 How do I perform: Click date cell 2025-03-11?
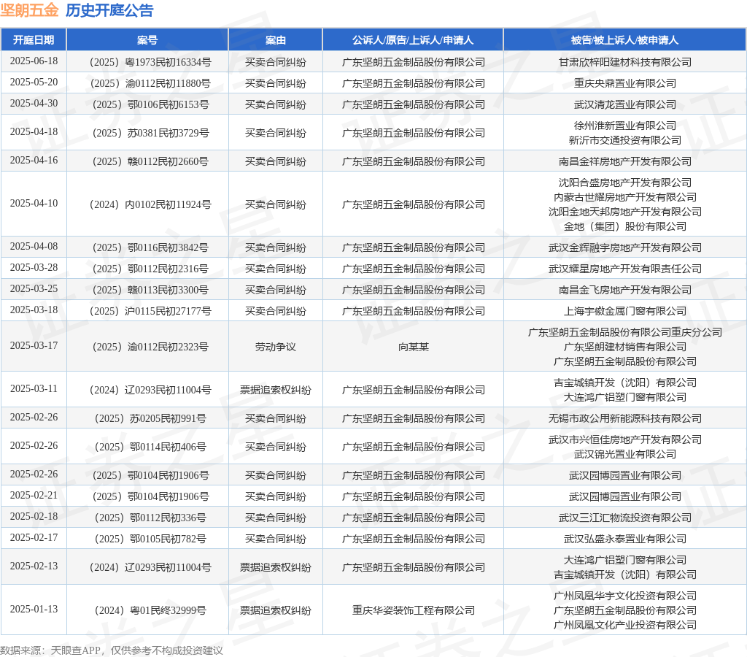34,388
